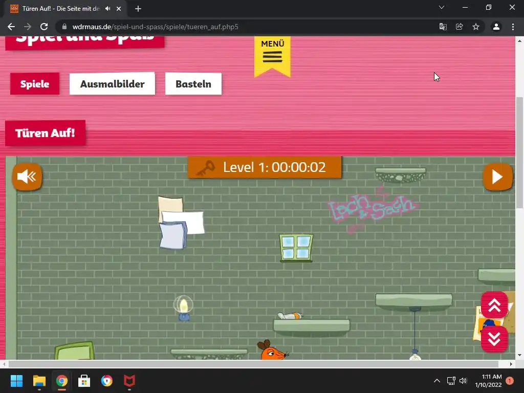
Task: Click the glowing wall lamp in game
Action: coord(183,308)
